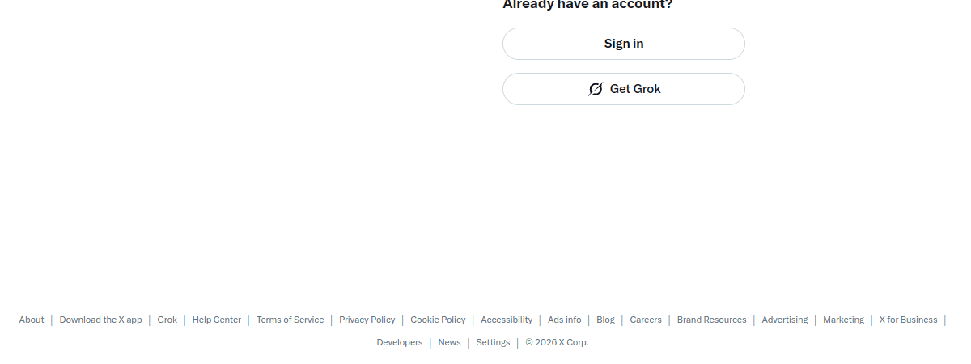
Task: Read the Terms of Service
Action: click(290, 320)
